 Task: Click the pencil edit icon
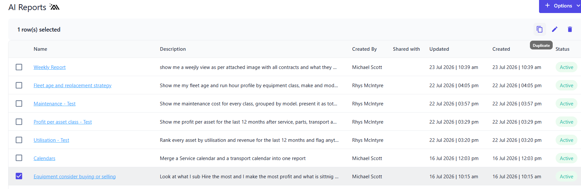pyautogui.click(x=555, y=29)
